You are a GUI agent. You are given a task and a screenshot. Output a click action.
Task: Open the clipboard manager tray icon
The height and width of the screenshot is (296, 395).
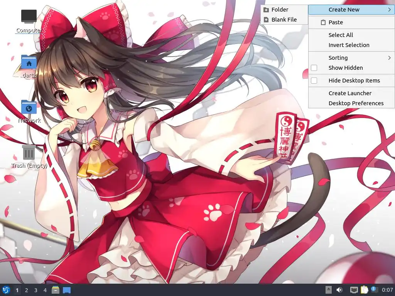click(x=364, y=290)
